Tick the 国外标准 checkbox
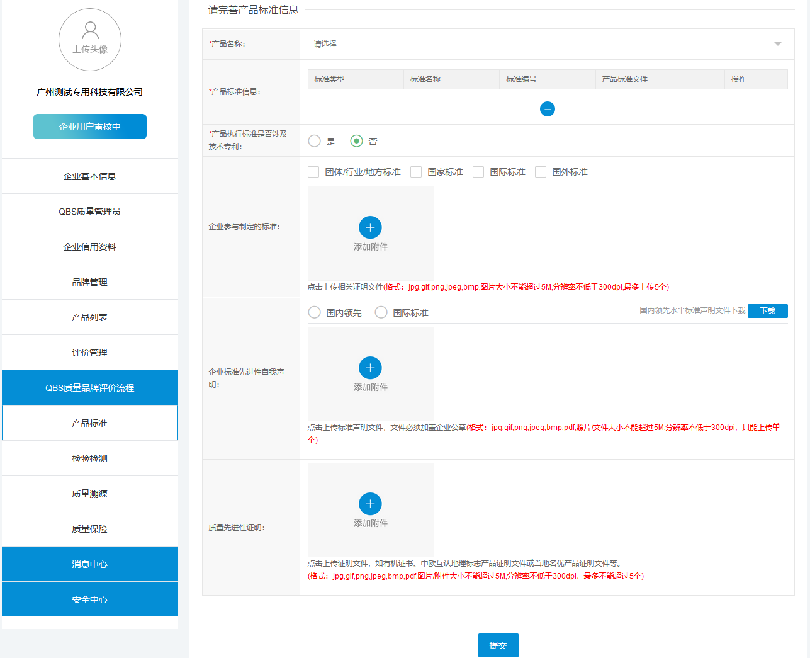Viewport: 810px width, 658px height. click(541, 172)
